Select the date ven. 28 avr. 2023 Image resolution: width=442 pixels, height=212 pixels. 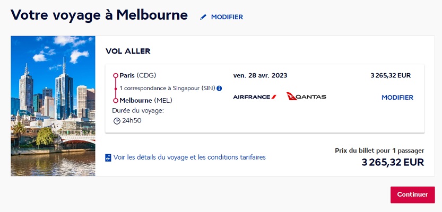(259, 75)
